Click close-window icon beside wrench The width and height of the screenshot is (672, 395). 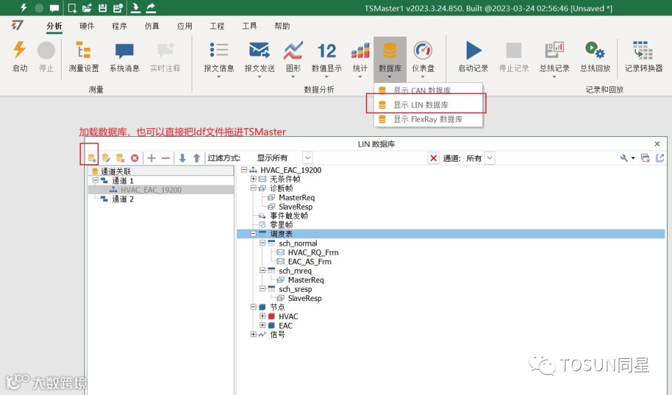point(645,158)
